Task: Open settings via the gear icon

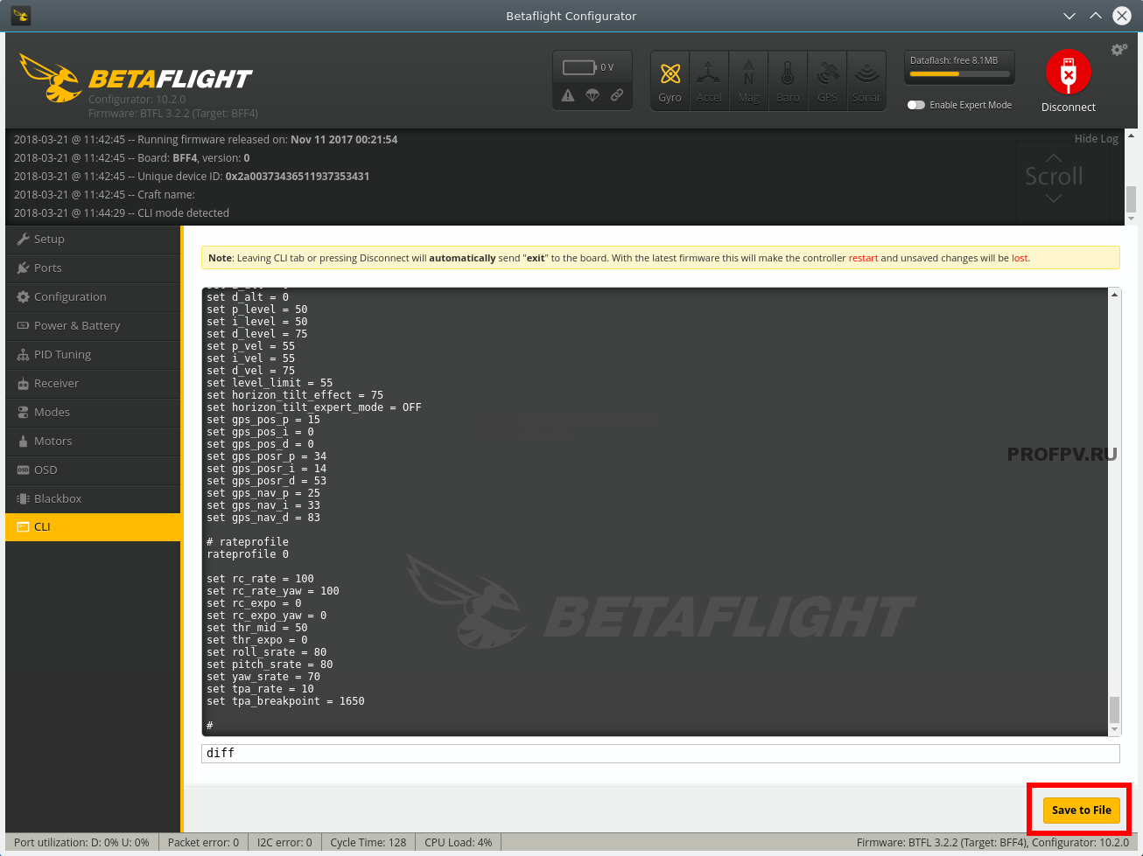Action: click(x=1118, y=50)
